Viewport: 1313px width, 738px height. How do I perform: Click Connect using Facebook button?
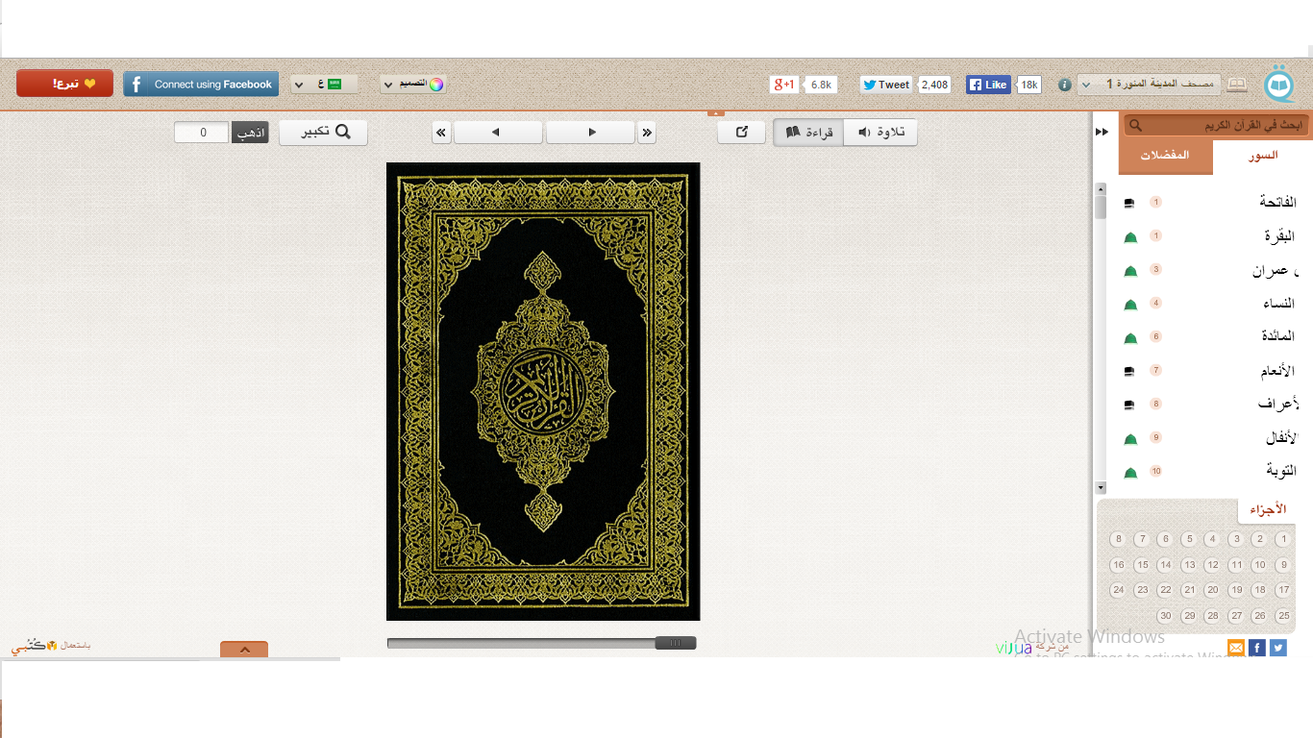pyautogui.click(x=201, y=85)
